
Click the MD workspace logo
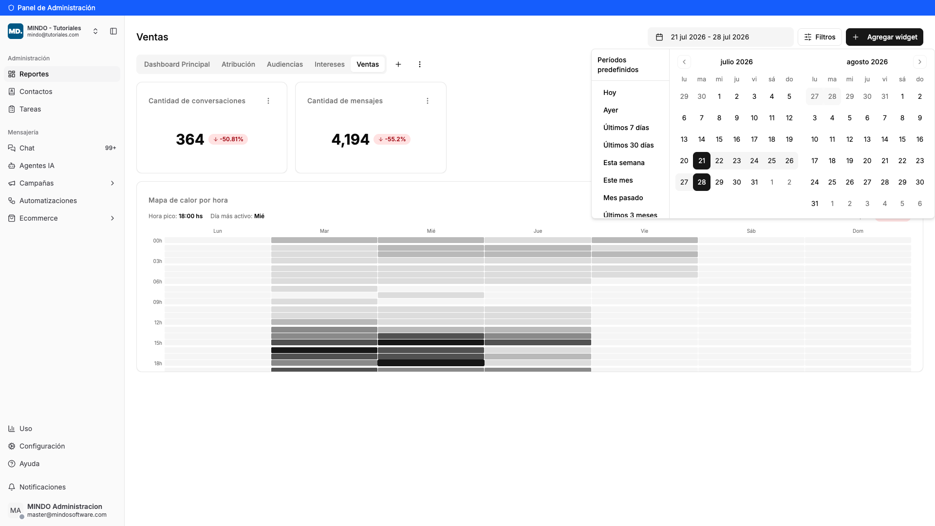[x=16, y=31]
